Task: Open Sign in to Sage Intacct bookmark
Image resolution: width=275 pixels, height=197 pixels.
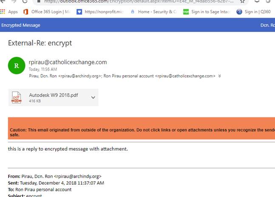Action: click(186, 12)
